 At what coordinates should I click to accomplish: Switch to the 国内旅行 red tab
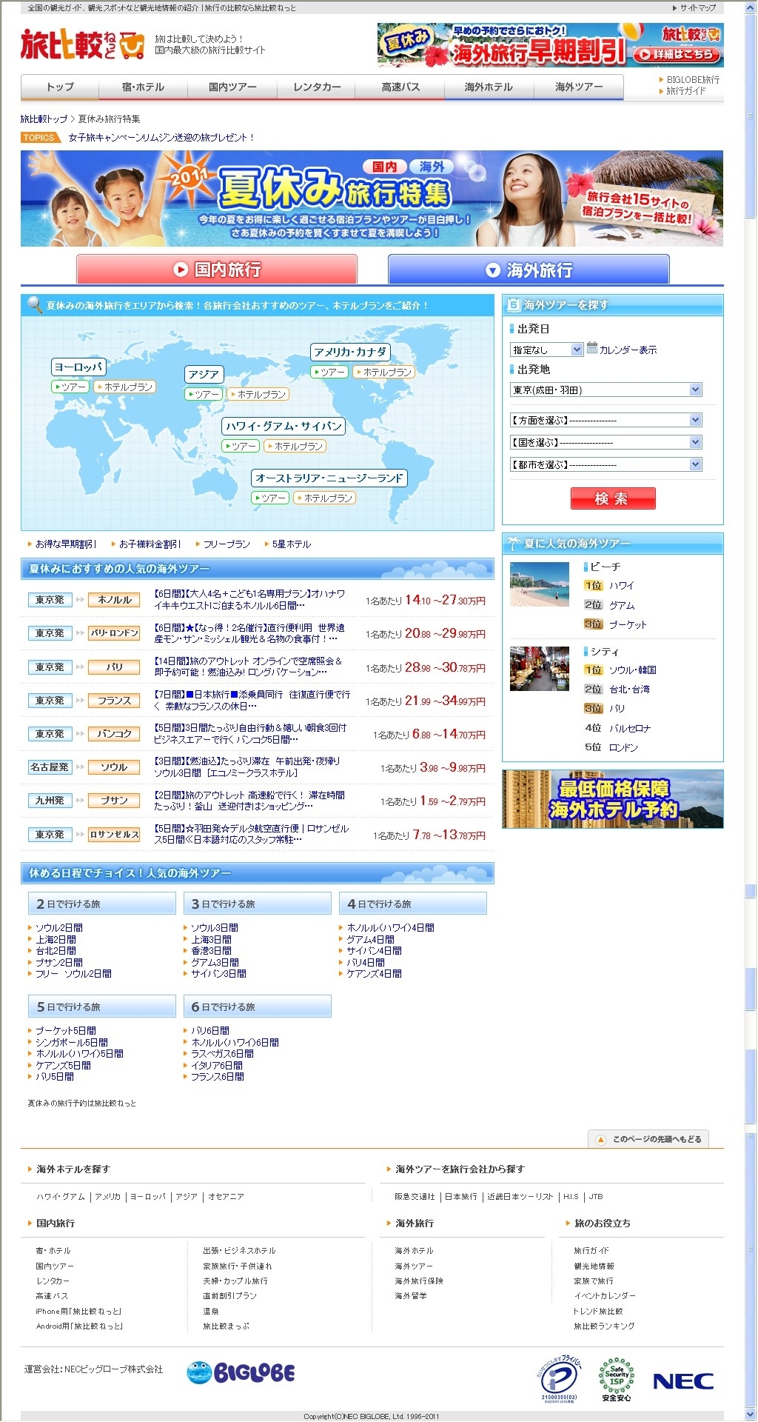[x=217, y=270]
